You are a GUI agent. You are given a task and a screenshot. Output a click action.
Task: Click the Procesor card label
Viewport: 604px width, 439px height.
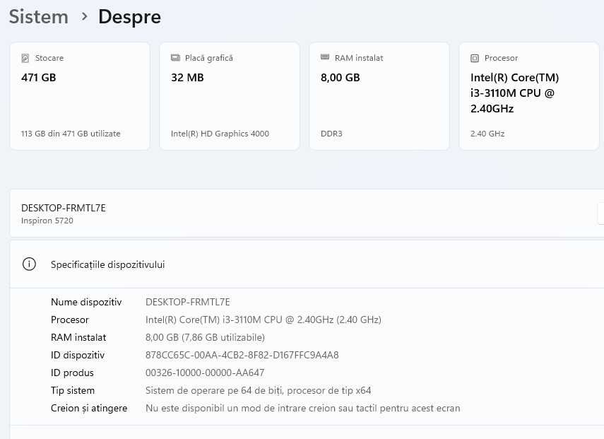[501, 58]
